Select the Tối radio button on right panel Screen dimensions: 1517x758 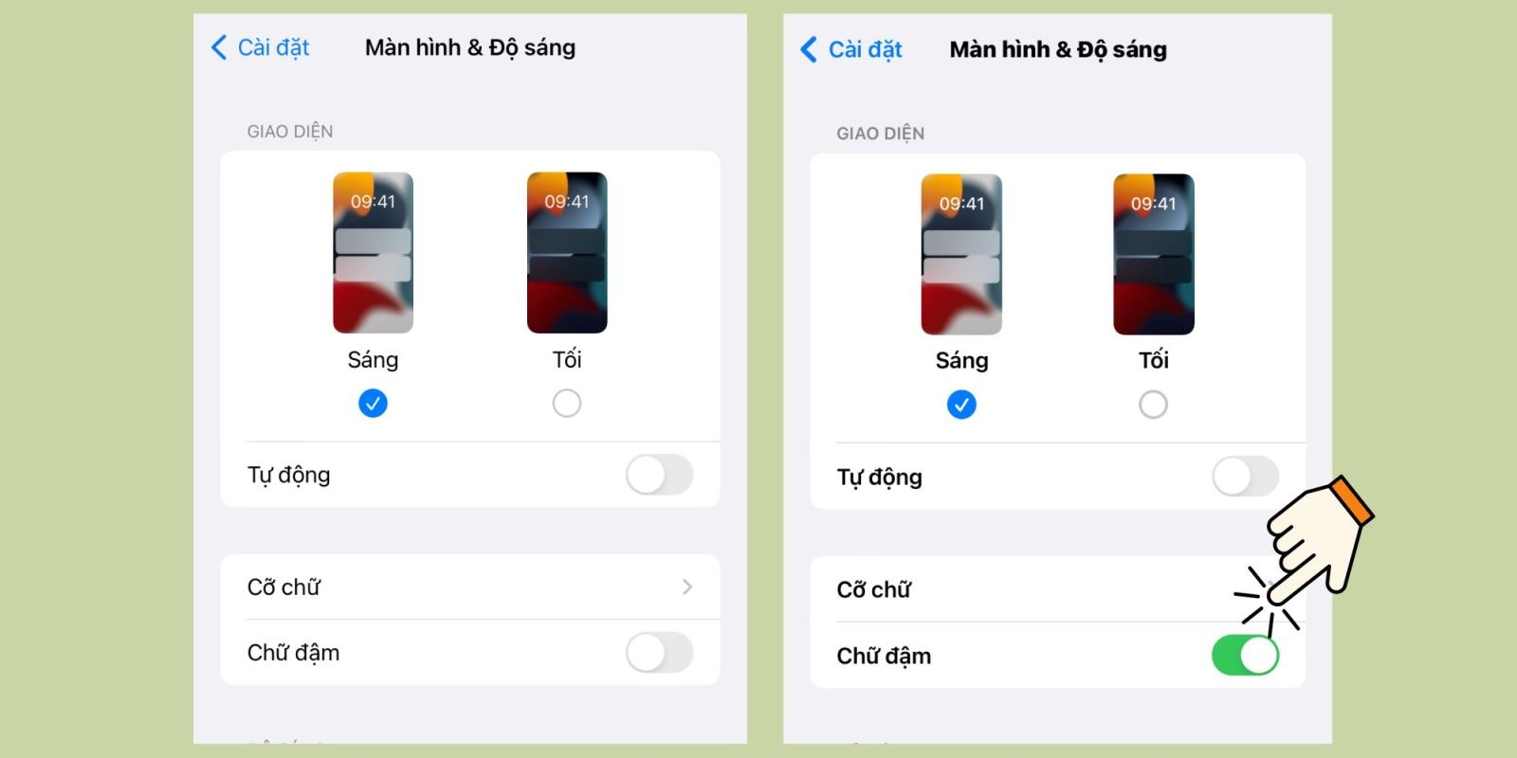click(1154, 405)
